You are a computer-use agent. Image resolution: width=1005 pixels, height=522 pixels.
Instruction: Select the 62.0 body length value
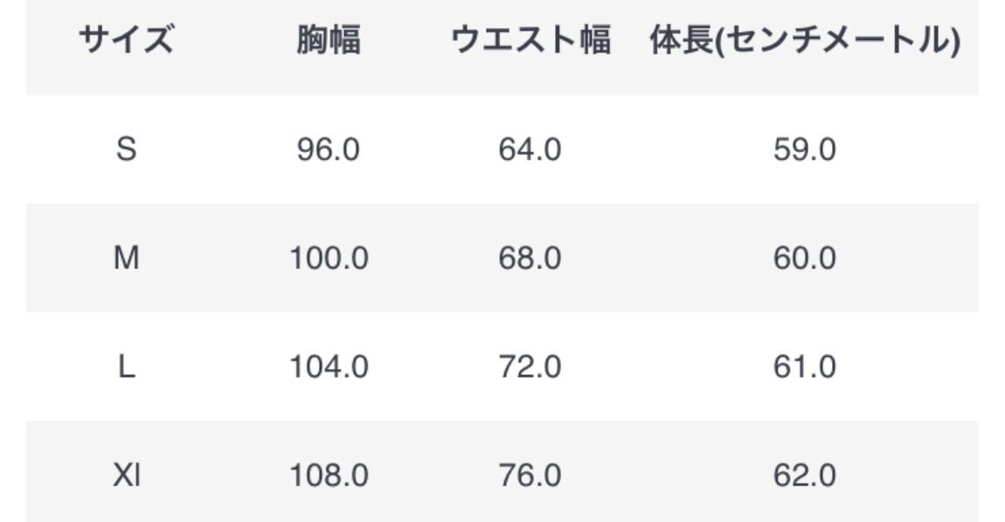(804, 476)
